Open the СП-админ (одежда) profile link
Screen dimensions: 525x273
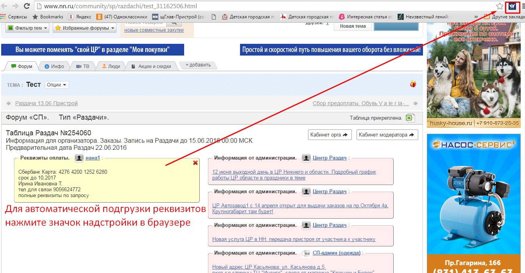point(337,253)
